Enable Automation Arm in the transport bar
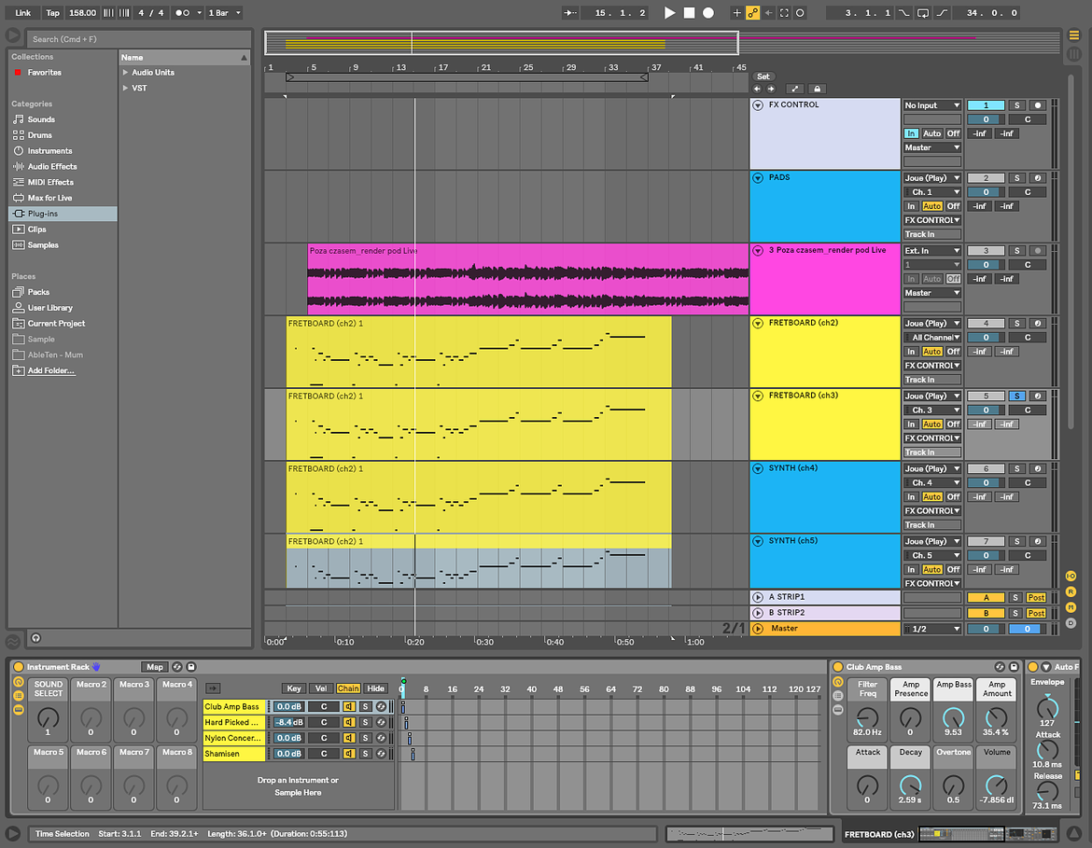The height and width of the screenshot is (848, 1092). (753, 12)
